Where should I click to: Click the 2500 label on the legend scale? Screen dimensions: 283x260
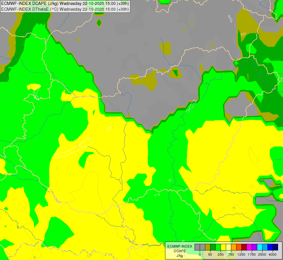tap(262, 255)
